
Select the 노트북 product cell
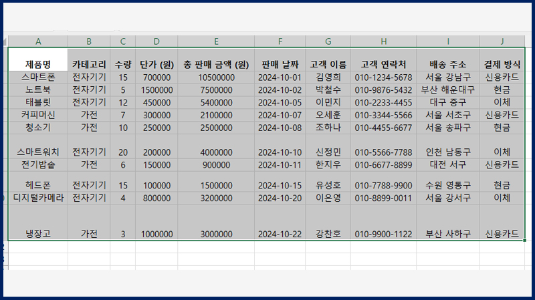pyautogui.click(x=38, y=90)
